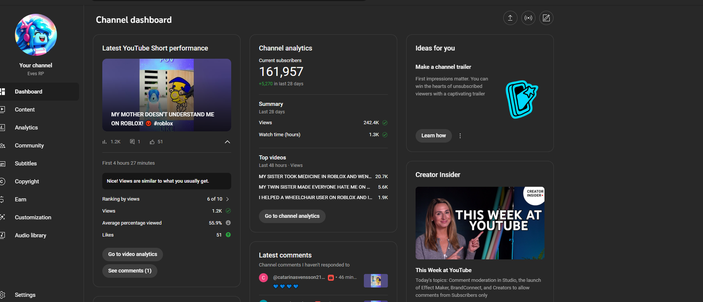Open Analytics in the sidebar
Image resolution: width=703 pixels, height=302 pixels.
26,128
